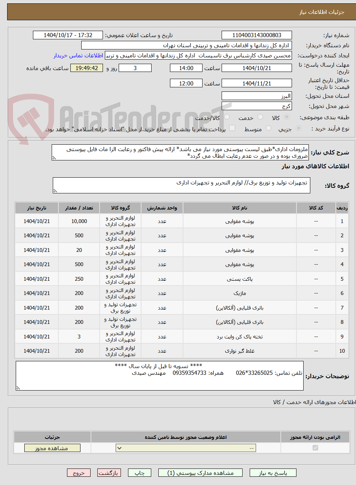Click the گروه کالا column header
Viewport: 356px width, 485px height.
click(x=121, y=208)
